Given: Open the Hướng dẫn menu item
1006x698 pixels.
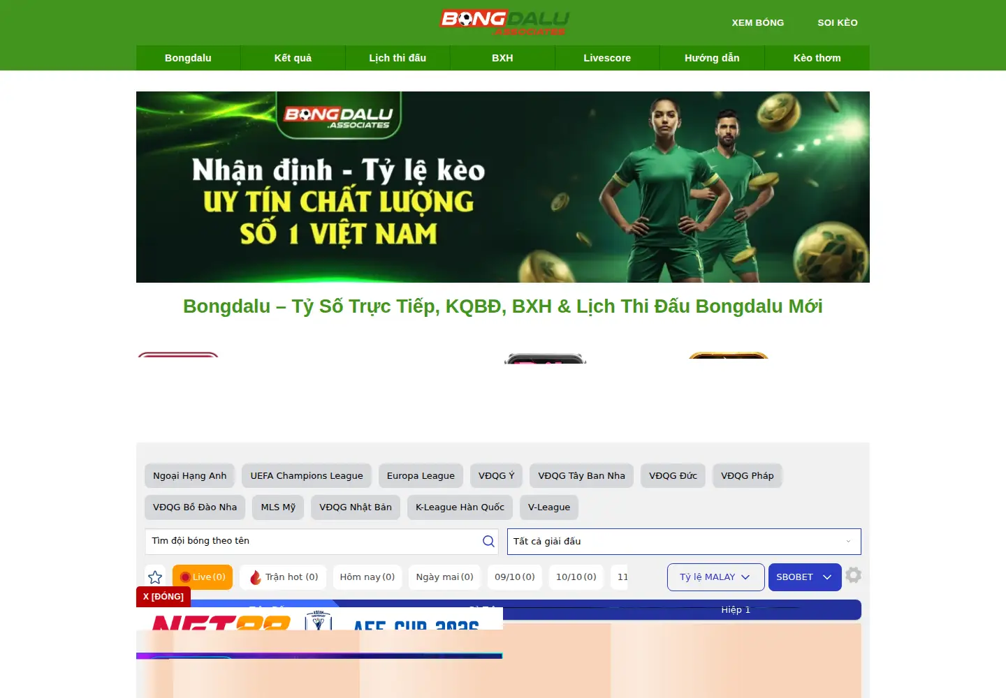Looking at the screenshot, I should pos(712,58).
